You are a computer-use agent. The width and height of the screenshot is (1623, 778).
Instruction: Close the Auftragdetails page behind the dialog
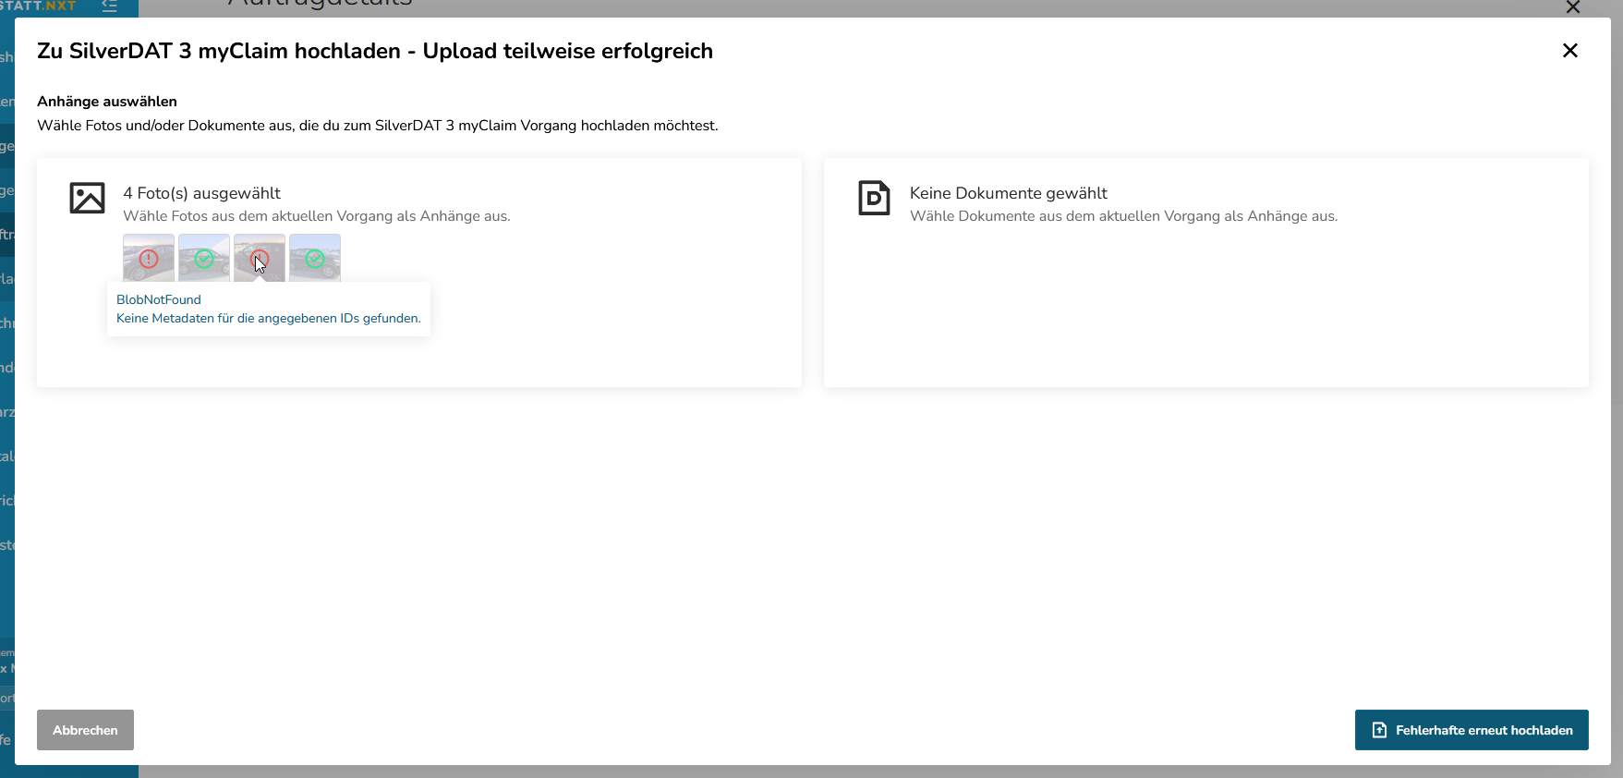1572,7
